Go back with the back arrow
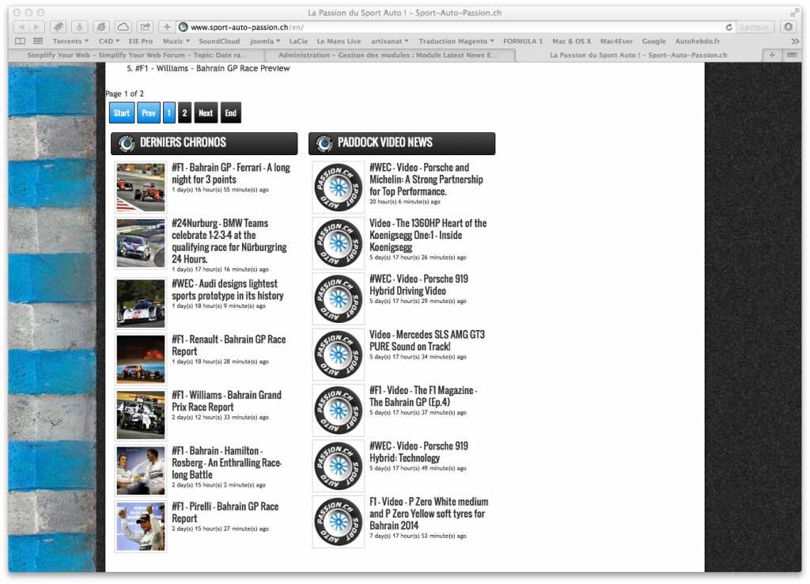 click(x=21, y=27)
